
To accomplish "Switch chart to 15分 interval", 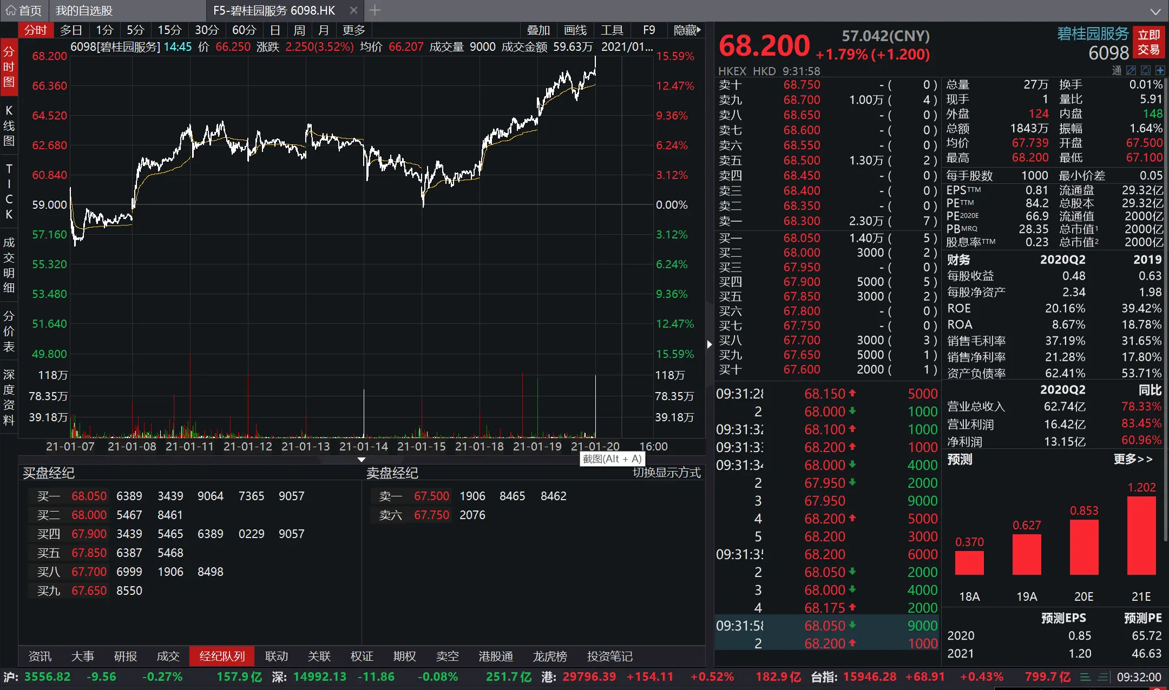I will pyautogui.click(x=169, y=30).
